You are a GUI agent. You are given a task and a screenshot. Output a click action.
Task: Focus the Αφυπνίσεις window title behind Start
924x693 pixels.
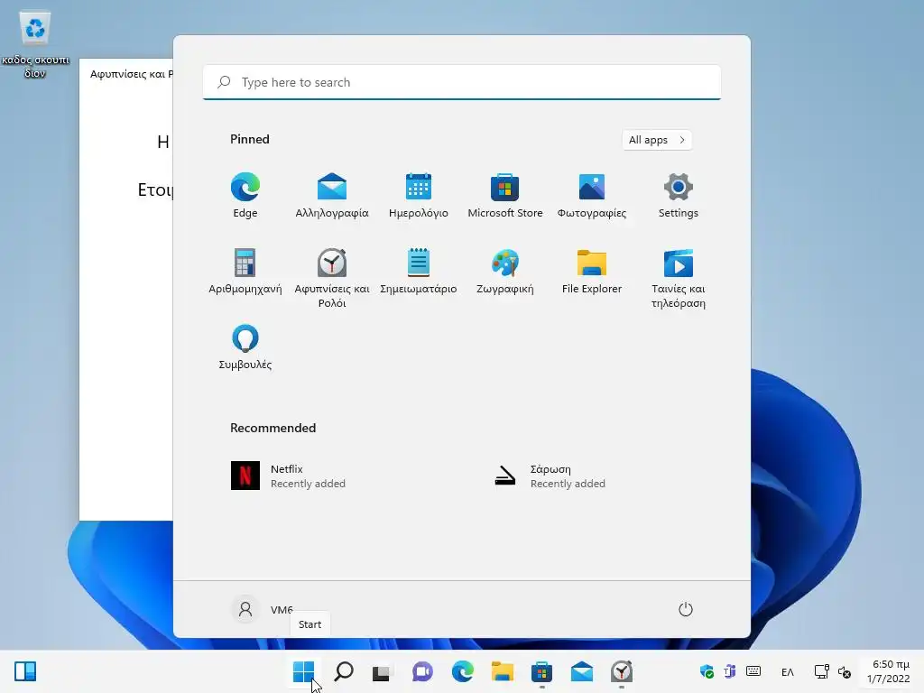pyautogui.click(x=132, y=74)
